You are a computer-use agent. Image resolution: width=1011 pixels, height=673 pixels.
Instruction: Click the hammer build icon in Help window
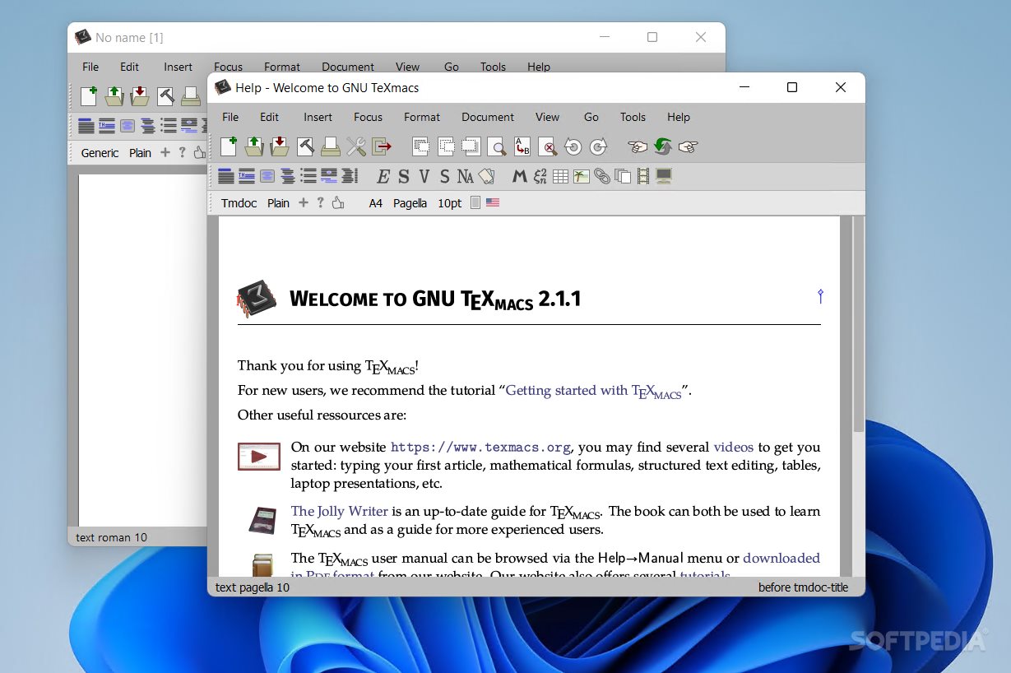click(305, 146)
